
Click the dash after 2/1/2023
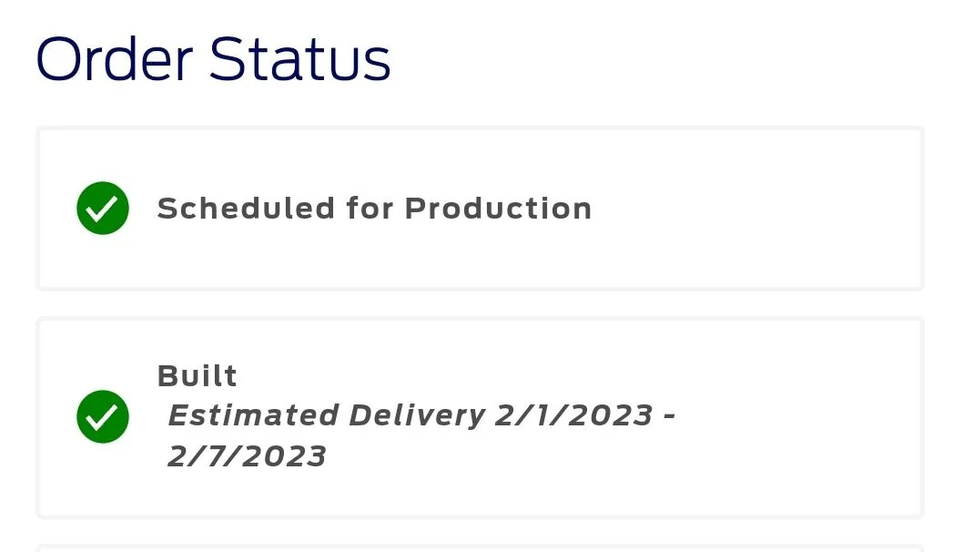tap(669, 416)
